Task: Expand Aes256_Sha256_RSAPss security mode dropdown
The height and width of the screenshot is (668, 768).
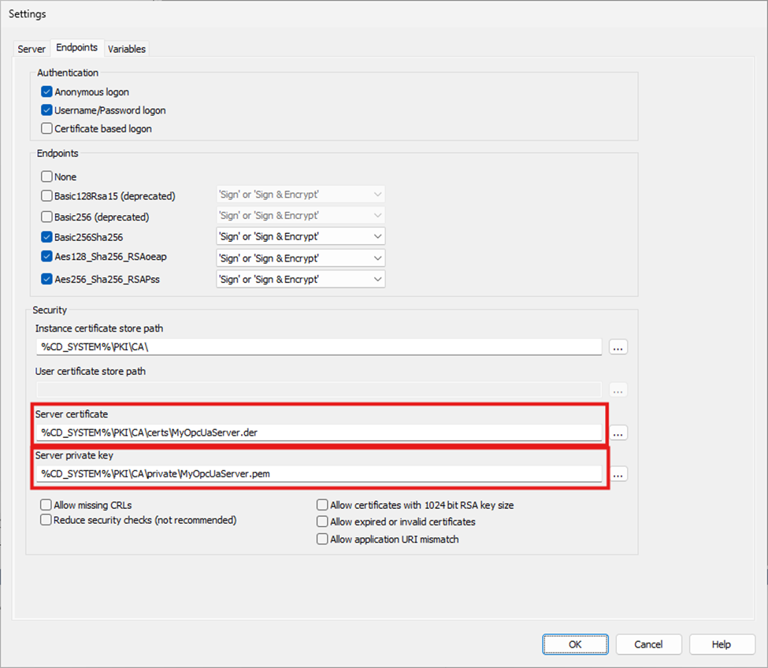Action: click(x=300, y=279)
